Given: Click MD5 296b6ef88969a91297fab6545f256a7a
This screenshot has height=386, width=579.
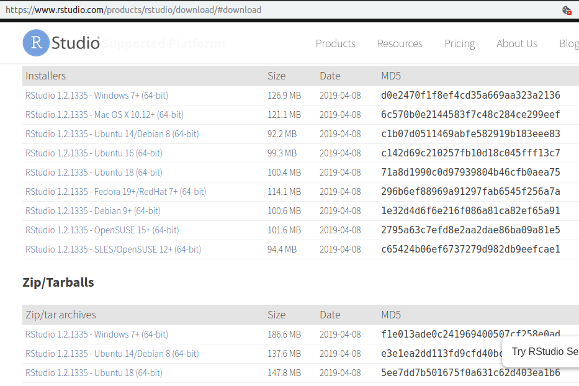Looking at the screenshot, I should (470, 191).
